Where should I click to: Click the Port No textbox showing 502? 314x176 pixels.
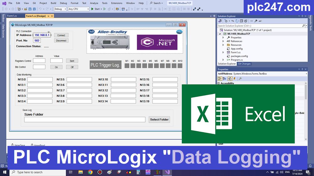(37, 40)
